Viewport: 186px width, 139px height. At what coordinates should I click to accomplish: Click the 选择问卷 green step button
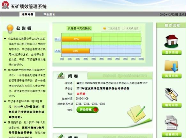tap(172, 76)
